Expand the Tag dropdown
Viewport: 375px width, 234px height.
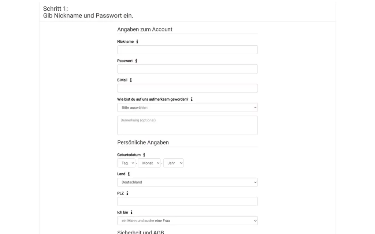[126, 163]
